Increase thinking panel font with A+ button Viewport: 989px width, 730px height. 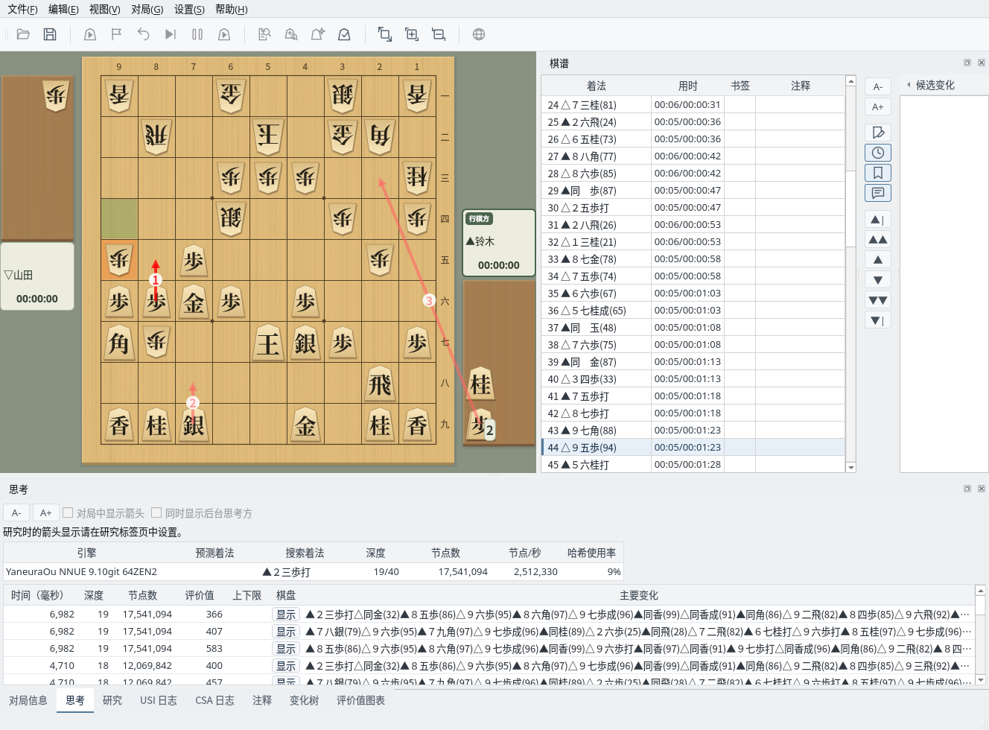46,512
